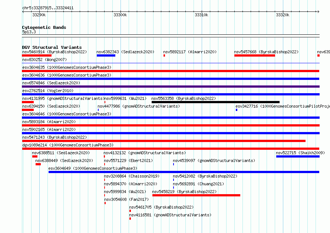This screenshot has width=330, height=233.
Task: Open nsv5457668 (ByrskaBishop2022) label
Action: [x=266, y=52]
